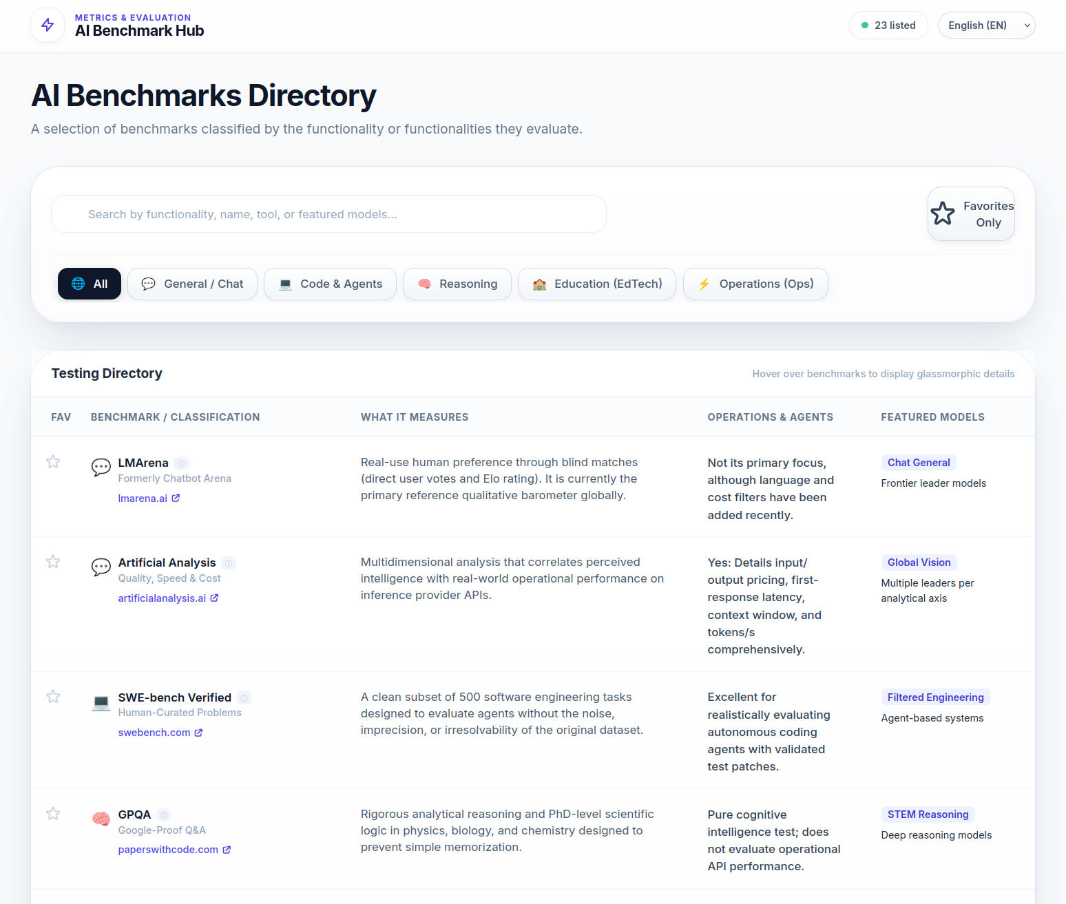The width and height of the screenshot is (1066, 904).
Task: Focus the benchmark search field
Action: pos(328,214)
